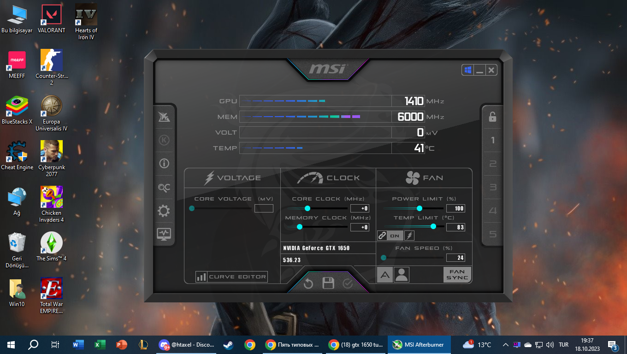The width and height of the screenshot is (627, 354).
Task: Open the Kombustor stress test (K) icon
Action: point(164,140)
